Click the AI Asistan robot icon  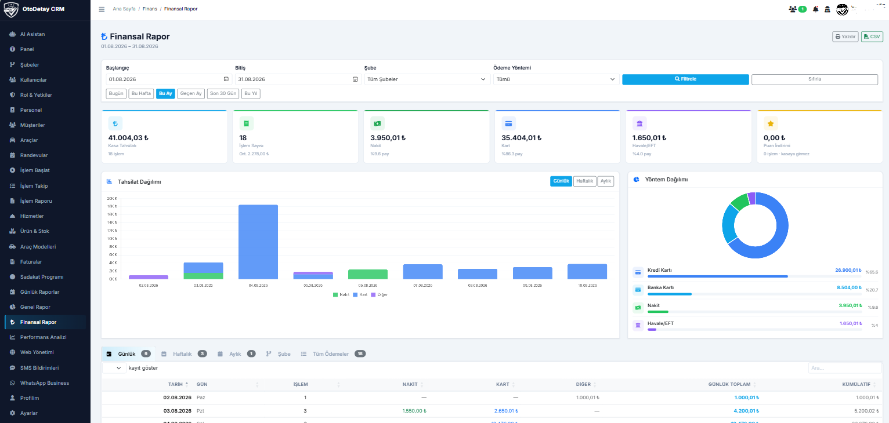(x=13, y=34)
